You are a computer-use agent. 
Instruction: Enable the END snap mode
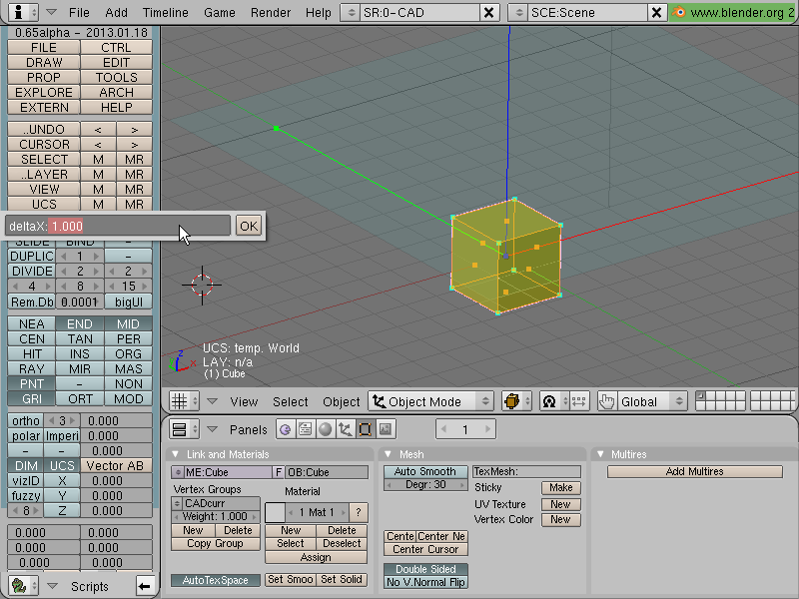[80, 323]
